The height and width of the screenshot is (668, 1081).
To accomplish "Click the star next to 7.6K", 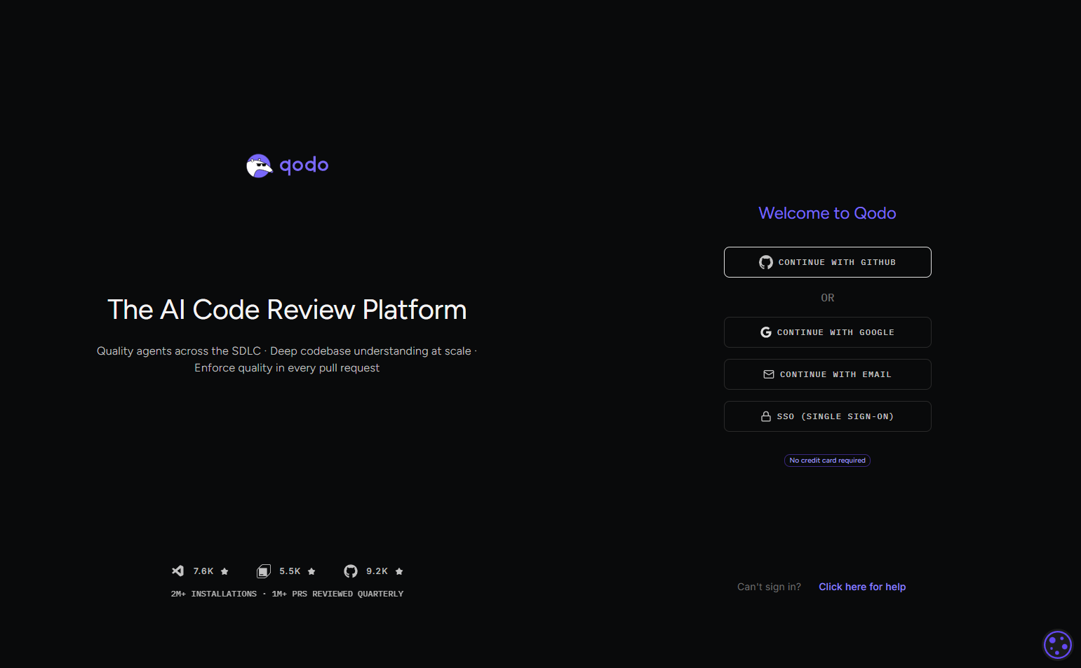I will pos(224,571).
